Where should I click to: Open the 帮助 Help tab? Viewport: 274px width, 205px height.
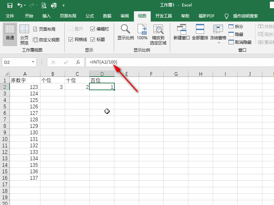[x=185, y=16]
